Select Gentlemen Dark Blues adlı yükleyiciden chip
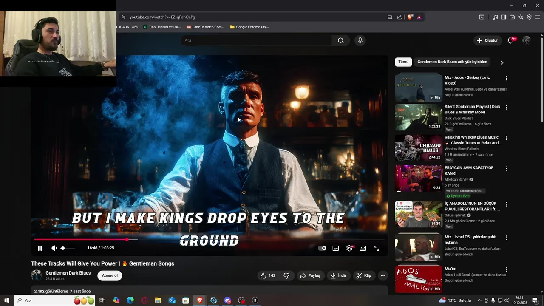This screenshot has height=306, width=544. point(452,62)
